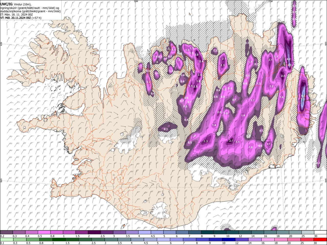Select the deep blue lower swatch for 10–12

coord(228,239)
